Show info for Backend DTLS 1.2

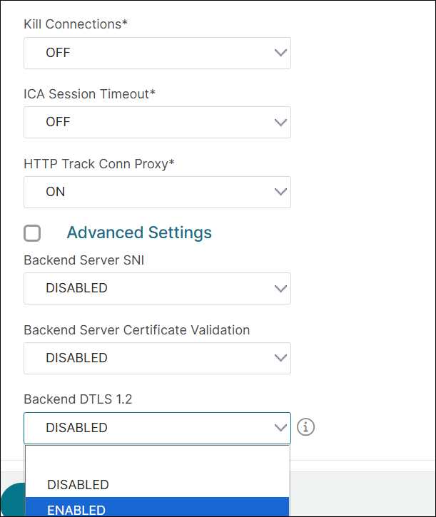pos(305,427)
